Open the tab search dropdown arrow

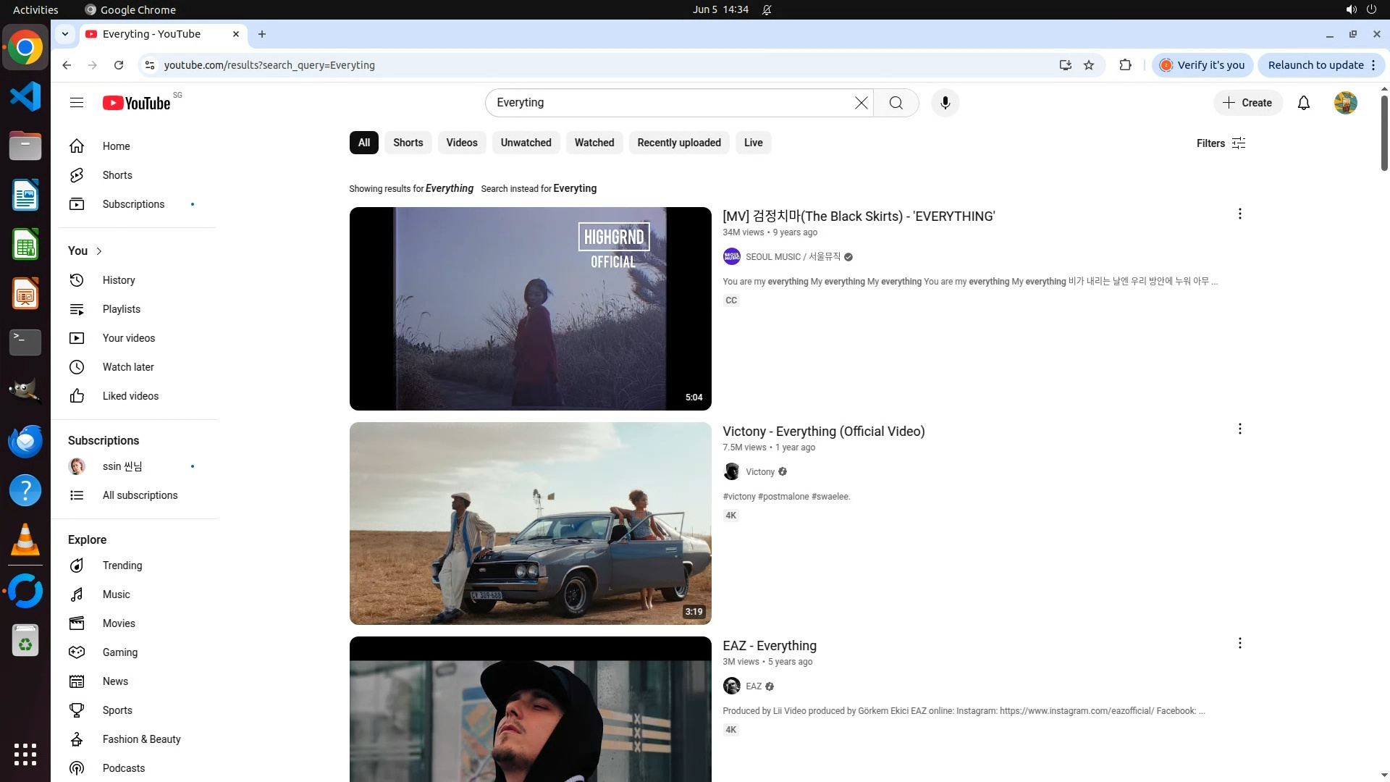click(x=65, y=34)
